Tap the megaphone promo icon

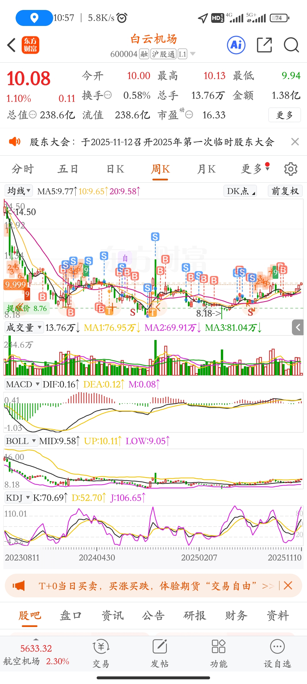(x=19, y=586)
